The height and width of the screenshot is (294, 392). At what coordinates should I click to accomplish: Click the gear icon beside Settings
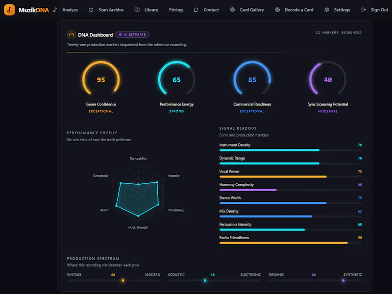pyautogui.click(x=326, y=10)
